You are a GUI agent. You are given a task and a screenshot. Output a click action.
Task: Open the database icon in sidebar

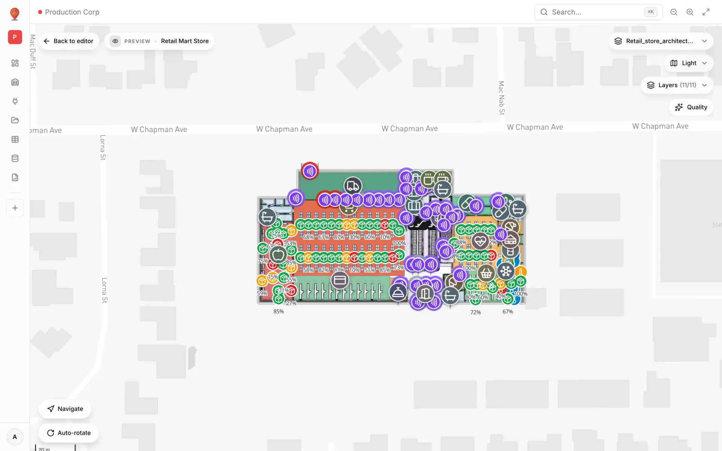15,158
